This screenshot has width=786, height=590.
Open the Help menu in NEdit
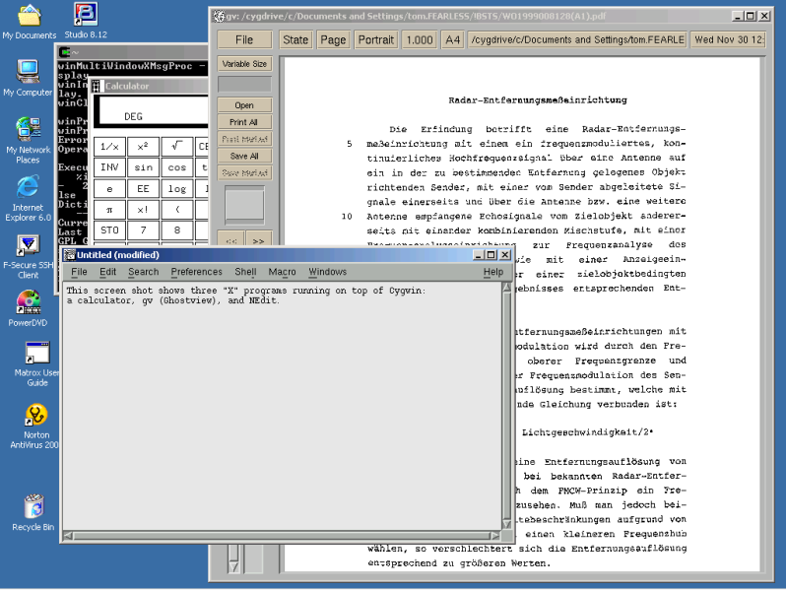tap(493, 272)
